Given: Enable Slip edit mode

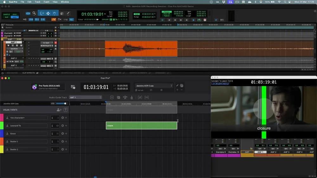Looking at the screenshot, I should click(x=6, y=17).
